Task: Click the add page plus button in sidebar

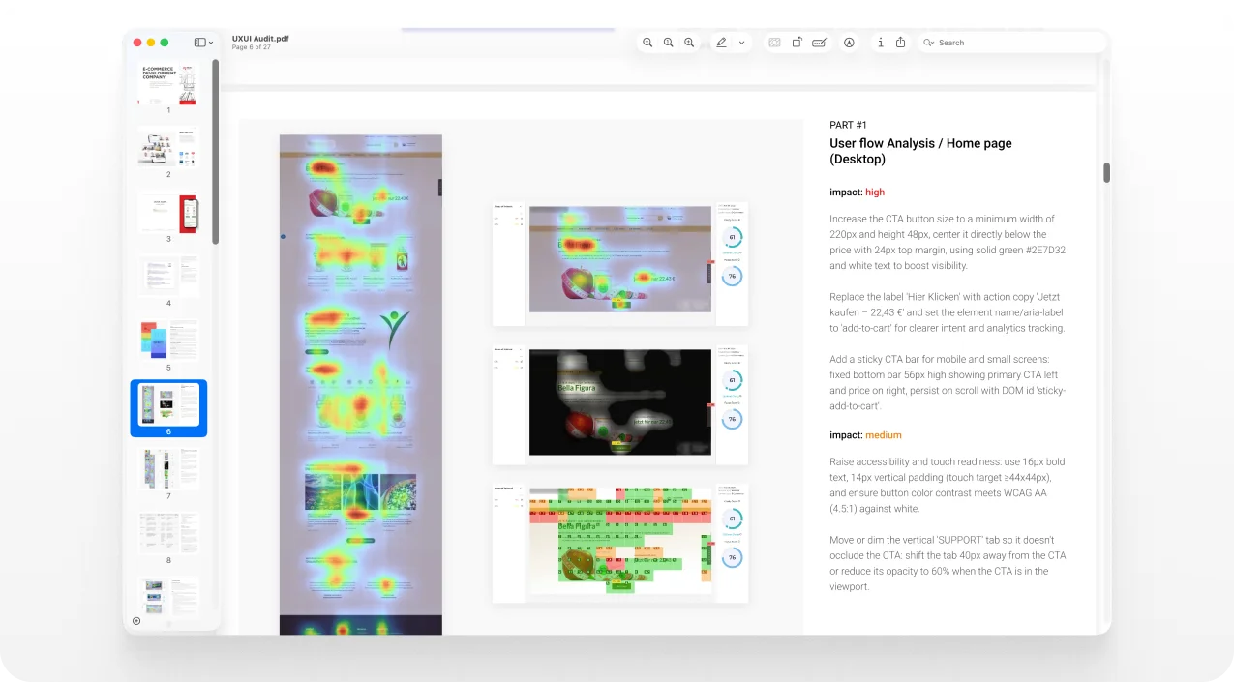Action: [x=136, y=621]
